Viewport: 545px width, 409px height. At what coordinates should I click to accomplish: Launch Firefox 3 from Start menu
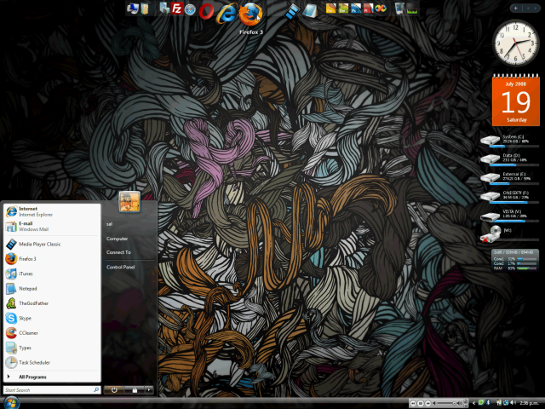pos(52,259)
